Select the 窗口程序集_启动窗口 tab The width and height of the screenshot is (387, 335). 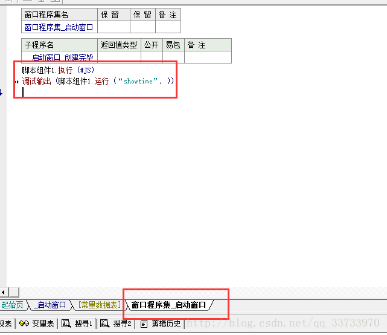pos(168,305)
